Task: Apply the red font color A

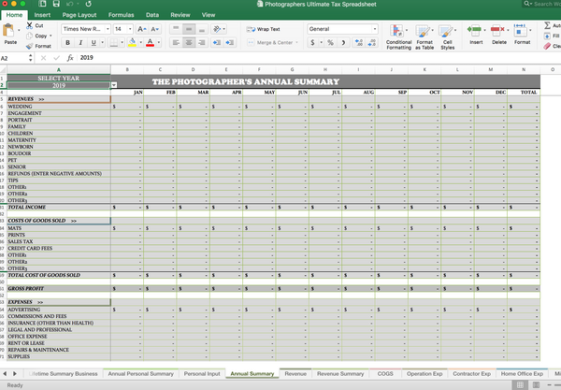Action: tap(151, 43)
